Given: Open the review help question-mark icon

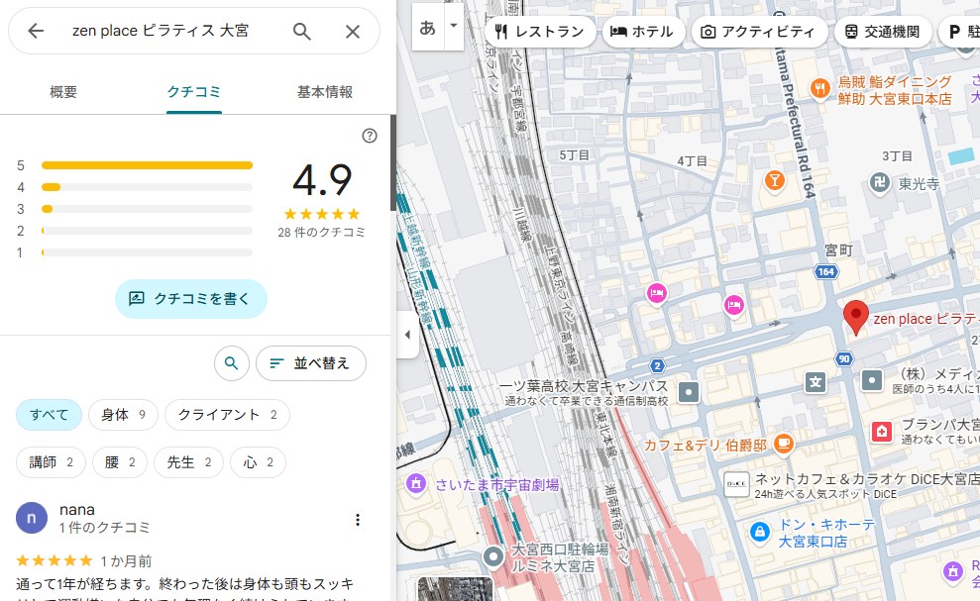Looking at the screenshot, I should coord(370,136).
